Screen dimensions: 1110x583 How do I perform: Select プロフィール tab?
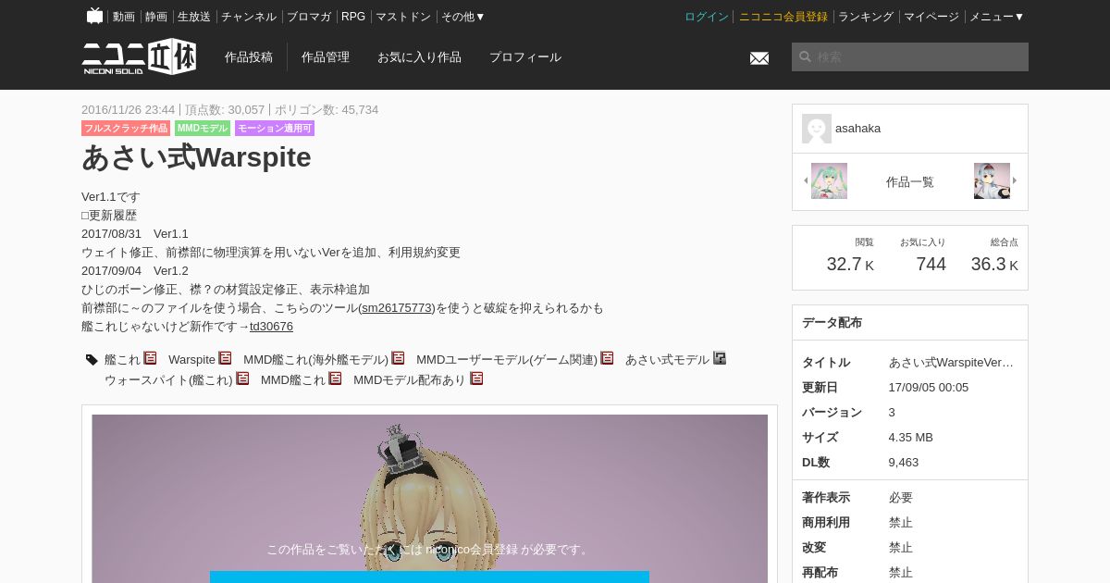525,56
